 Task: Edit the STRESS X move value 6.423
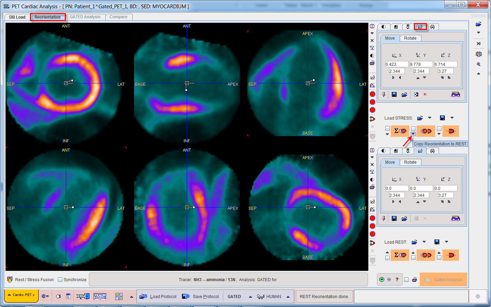[397, 64]
